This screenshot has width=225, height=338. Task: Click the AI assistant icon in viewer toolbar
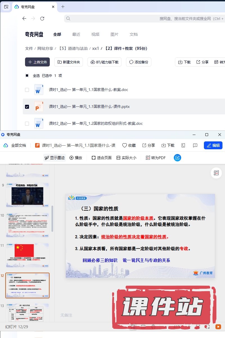[x=177, y=158]
